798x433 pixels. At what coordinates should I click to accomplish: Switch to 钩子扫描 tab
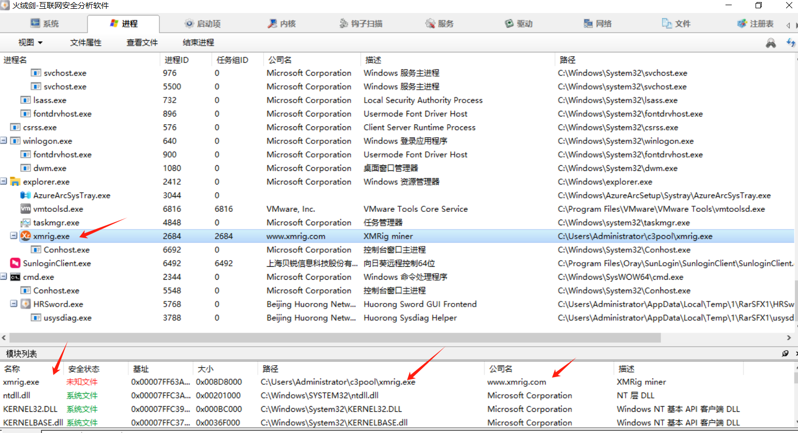tap(361, 23)
